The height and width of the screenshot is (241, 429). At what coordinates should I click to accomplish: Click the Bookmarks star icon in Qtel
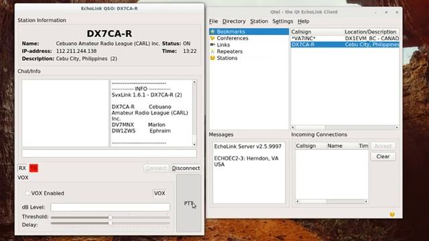pos(212,31)
